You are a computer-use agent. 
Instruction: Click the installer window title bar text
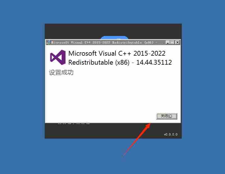point(107,42)
